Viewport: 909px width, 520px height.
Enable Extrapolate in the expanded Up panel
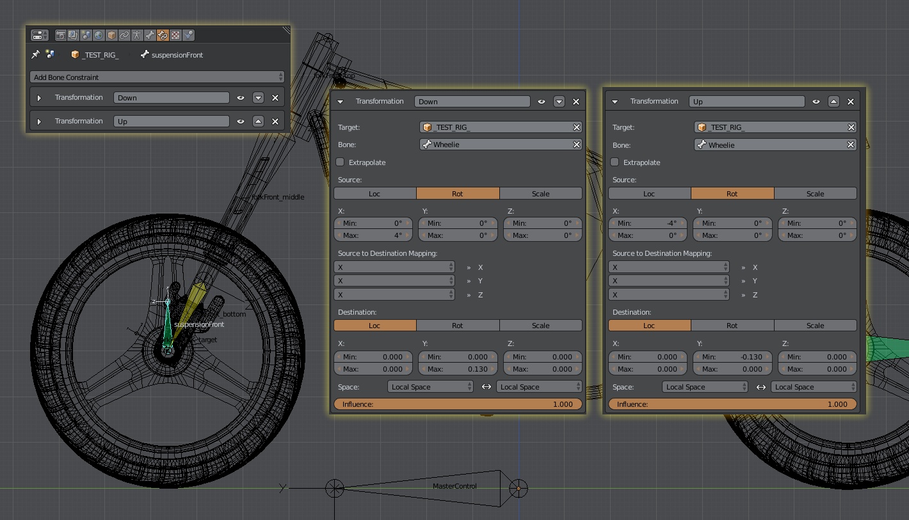[615, 162]
